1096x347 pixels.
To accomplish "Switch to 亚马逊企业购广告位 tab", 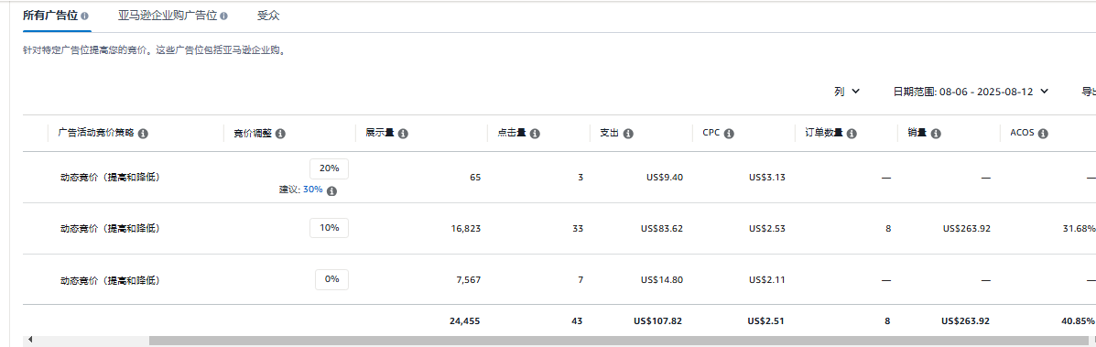I will (x=168, y=16).
